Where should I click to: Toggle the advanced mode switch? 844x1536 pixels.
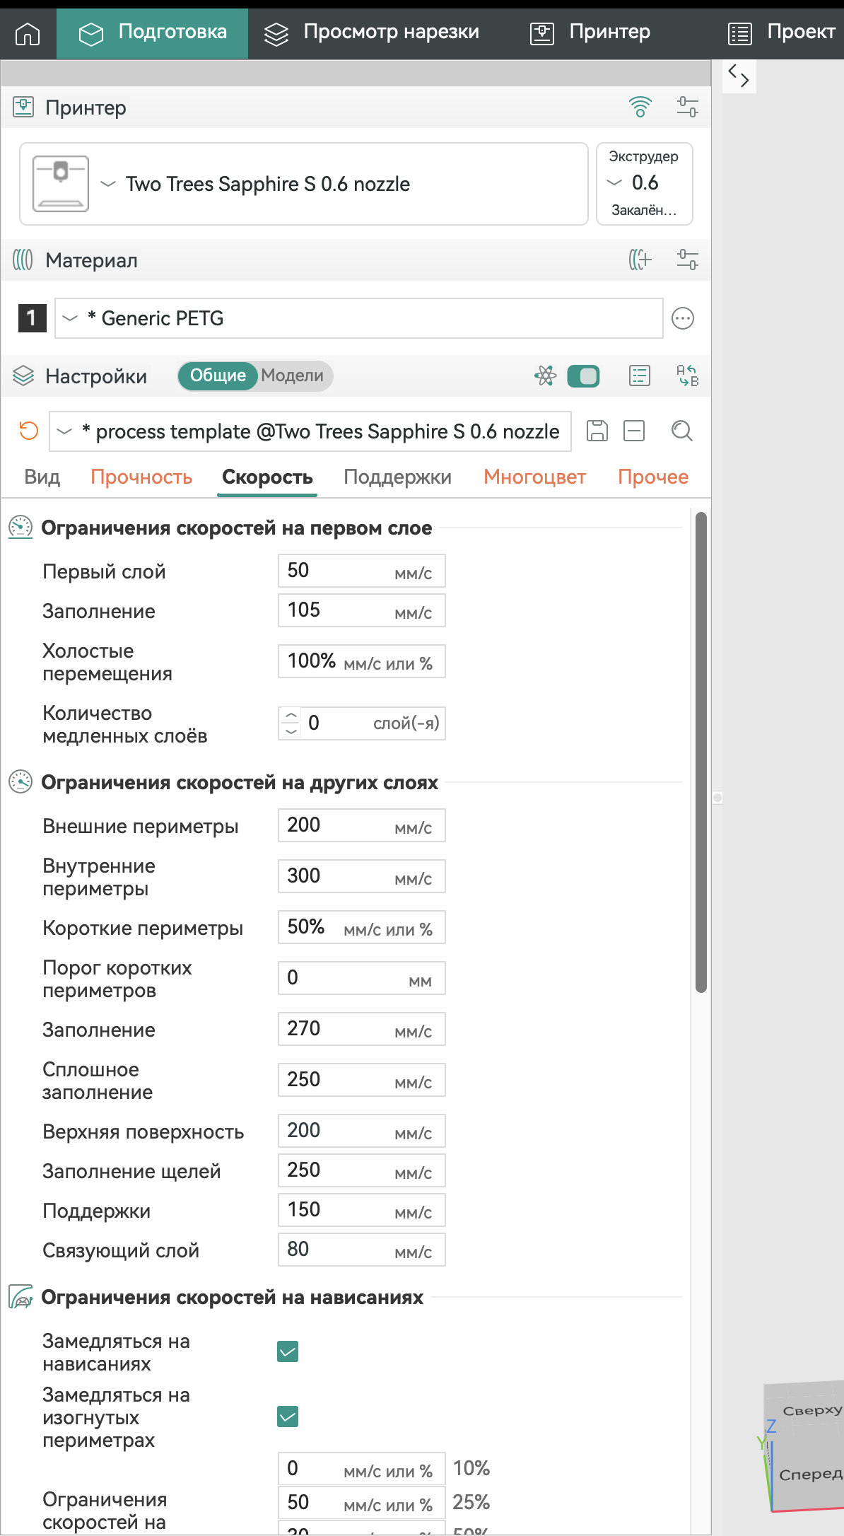583,376
